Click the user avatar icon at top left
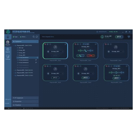 pyautogui.click(x=8, y=37)
